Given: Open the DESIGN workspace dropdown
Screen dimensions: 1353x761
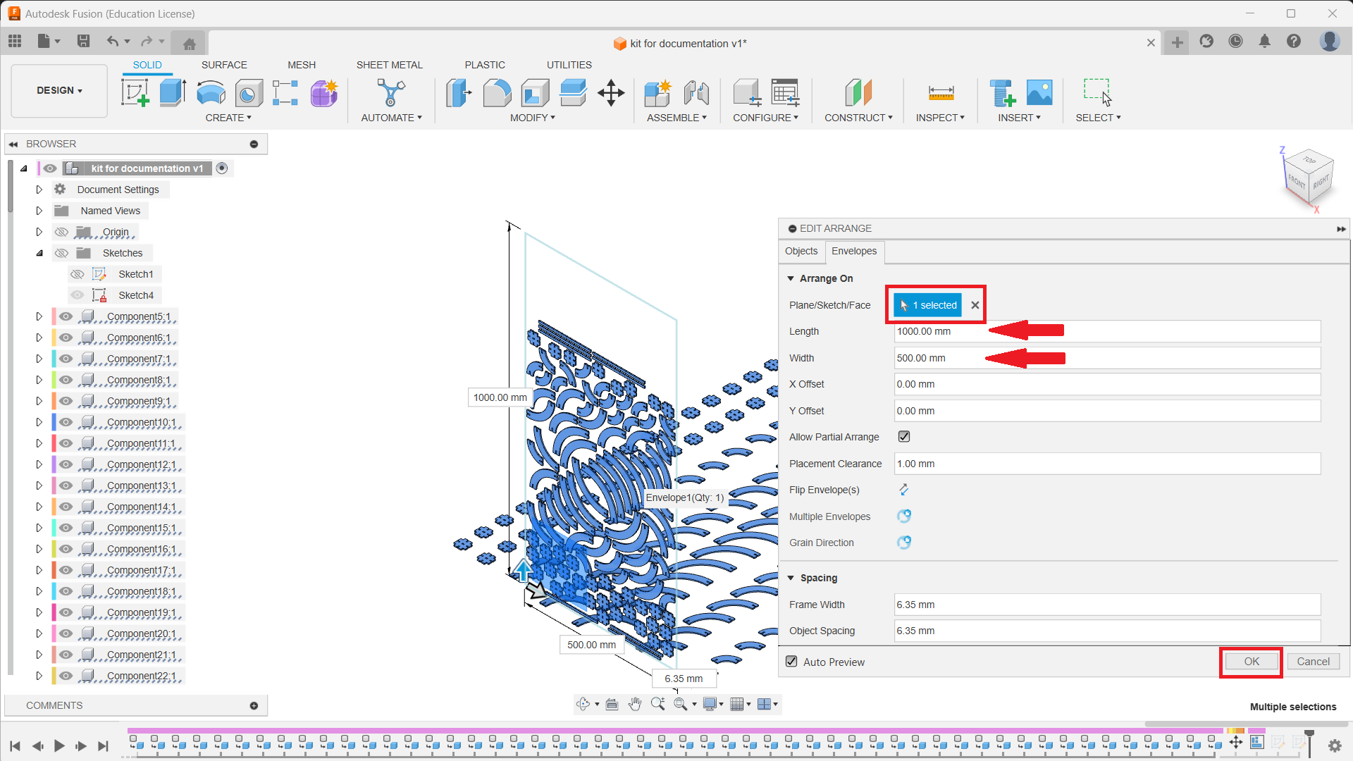Looking at the screenshot, I should (59, 90).
